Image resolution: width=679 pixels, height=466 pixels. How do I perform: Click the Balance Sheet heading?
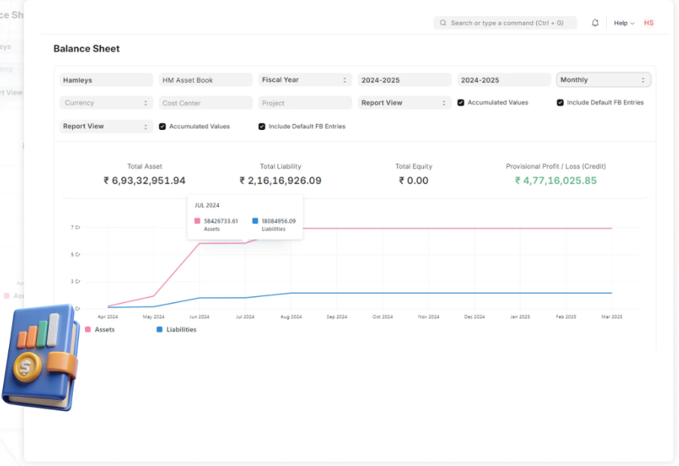tap(86, 48)
